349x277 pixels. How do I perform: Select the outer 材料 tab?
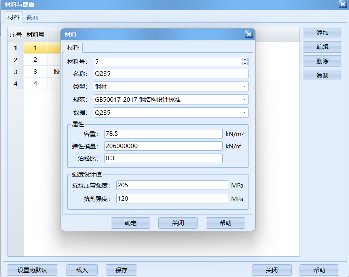click(x=13, y=17)
